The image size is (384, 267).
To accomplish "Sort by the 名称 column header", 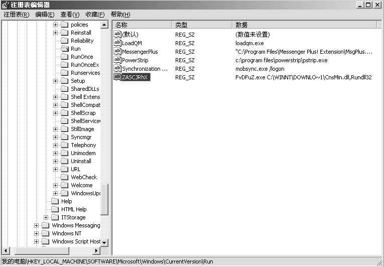I will (143, 25).
